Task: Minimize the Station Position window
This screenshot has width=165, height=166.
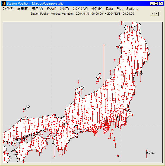Action: coord(152,4)
